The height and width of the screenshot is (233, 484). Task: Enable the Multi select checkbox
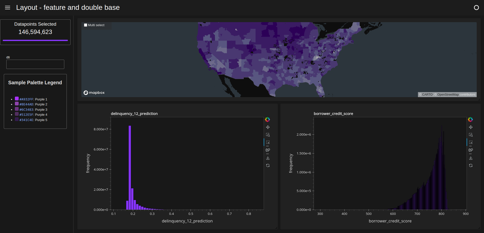pyautogui.click(x=85, y=25)
